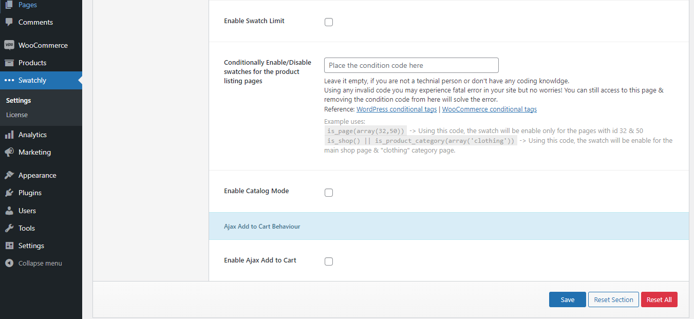Click the Products archive box icon

(x=9, y=63)
